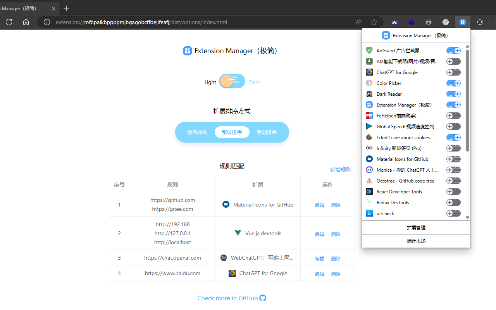Click 编辑 for the github.com rule

pos(320,205)
